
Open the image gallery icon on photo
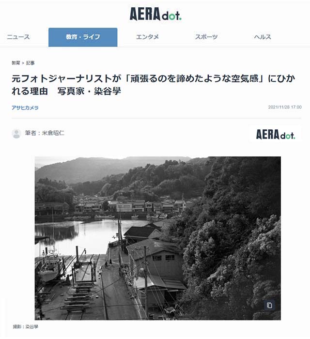(269, 305)
